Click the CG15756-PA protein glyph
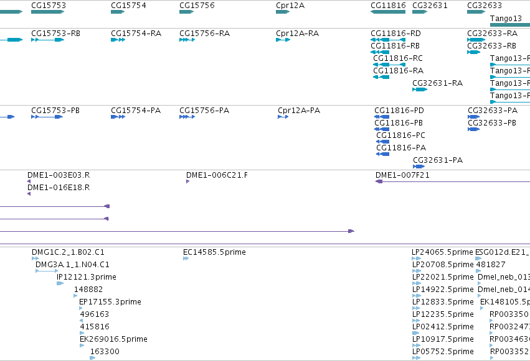The width and height of the screenshot is (530, 361). [187, 117]
